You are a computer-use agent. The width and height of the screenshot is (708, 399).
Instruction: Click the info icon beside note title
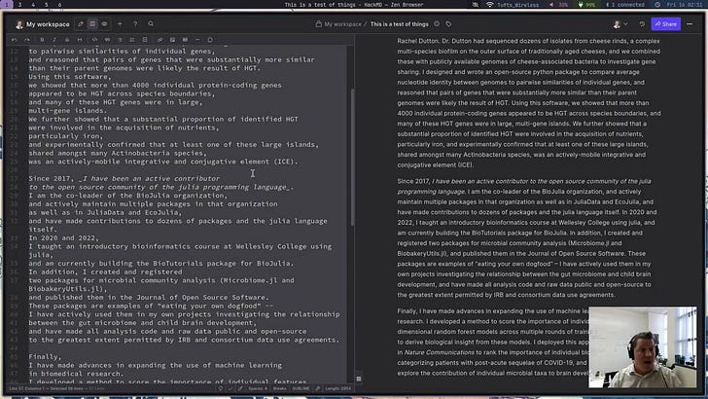tap(437, 24)
